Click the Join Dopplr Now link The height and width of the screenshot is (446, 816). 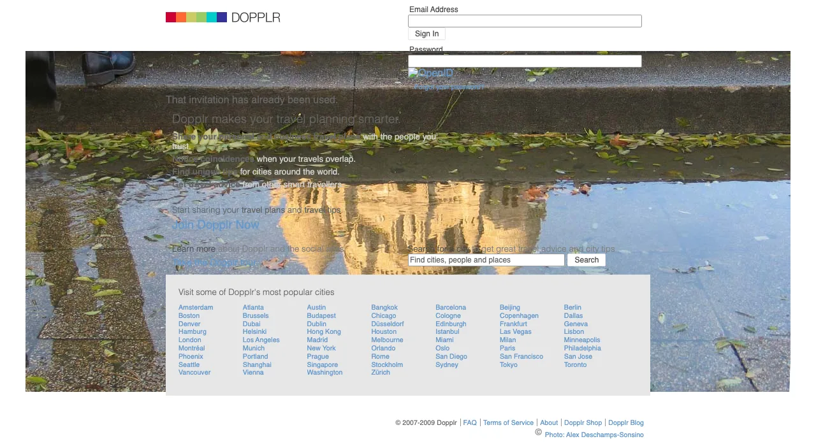pyautogui.click(x=215, y=225)
